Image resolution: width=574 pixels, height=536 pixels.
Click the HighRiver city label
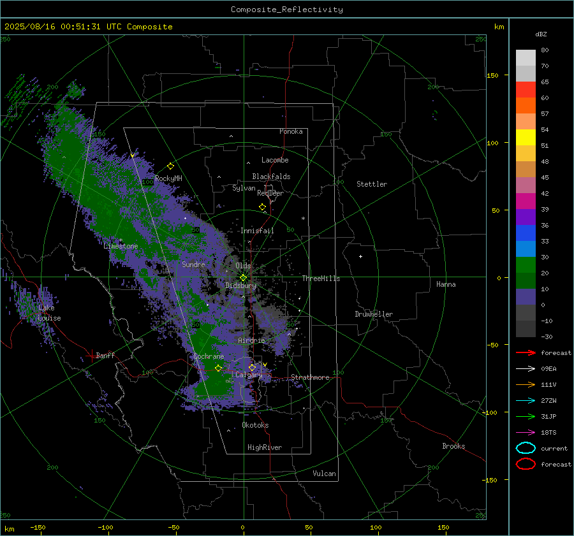[x=265, y=447]
